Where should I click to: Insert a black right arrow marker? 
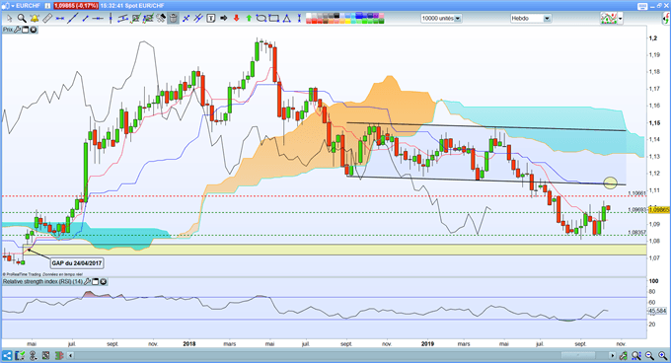click(x=223, y=19)
